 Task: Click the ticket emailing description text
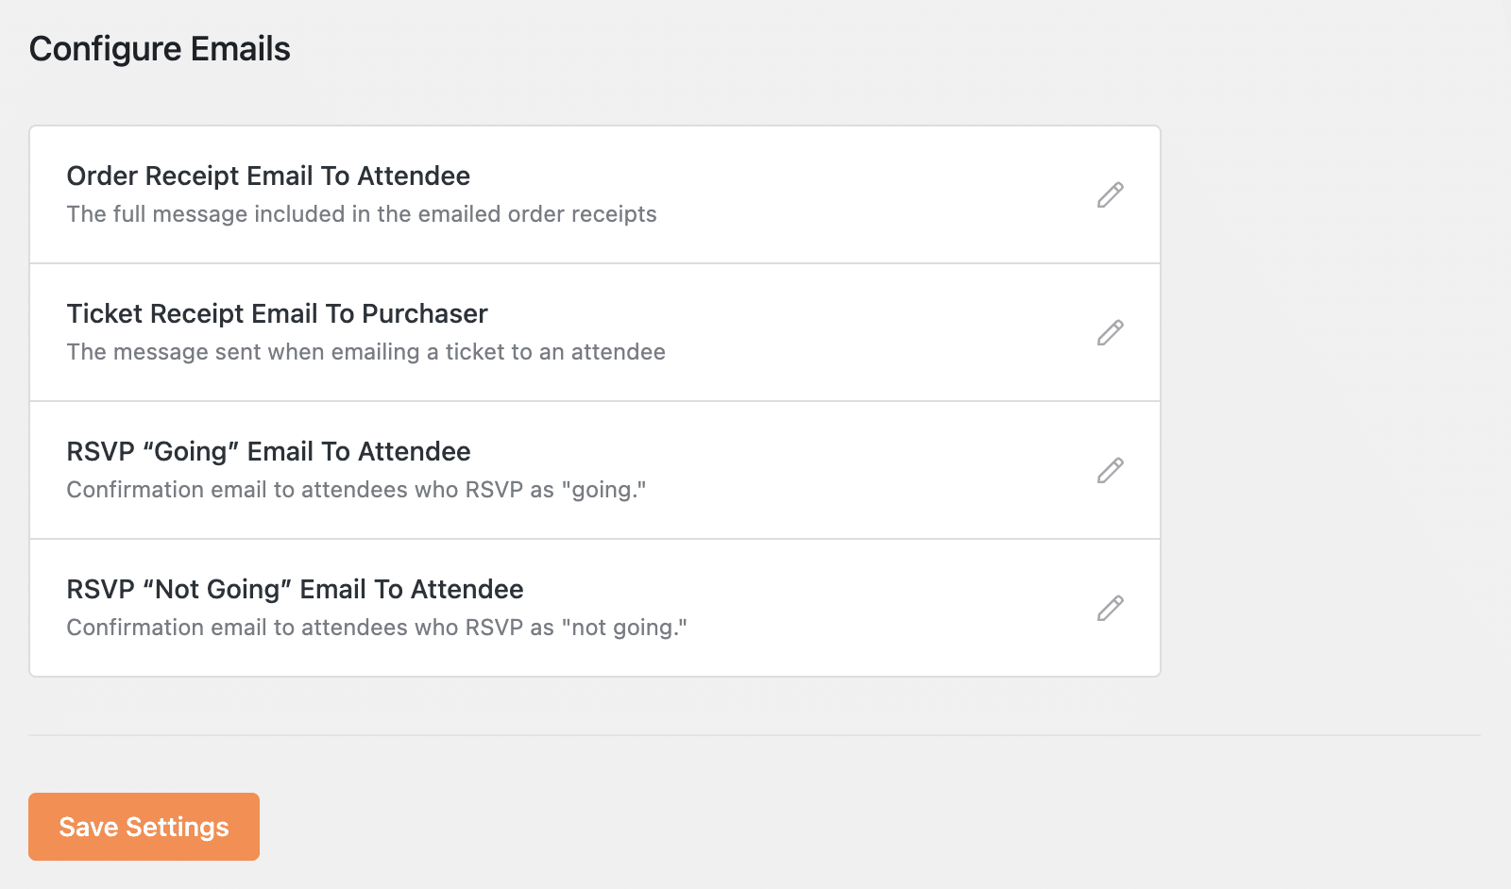tap(365, 352)
